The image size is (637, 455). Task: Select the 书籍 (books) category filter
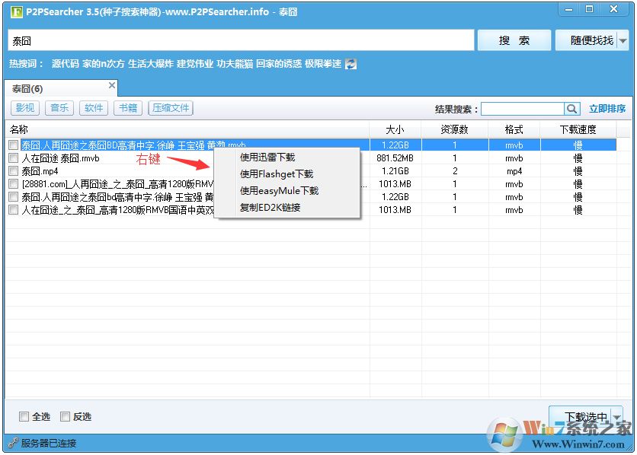[x=127, y=108]
